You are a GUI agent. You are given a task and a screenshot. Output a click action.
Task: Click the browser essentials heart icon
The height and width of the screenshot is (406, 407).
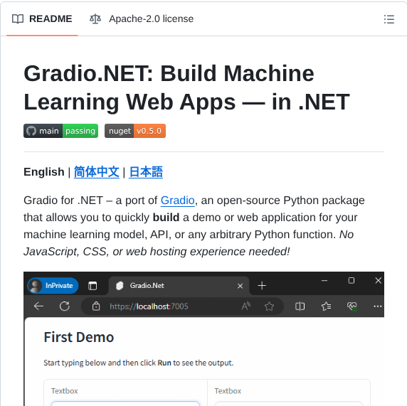pyautogui.click(x=352, y=306)
